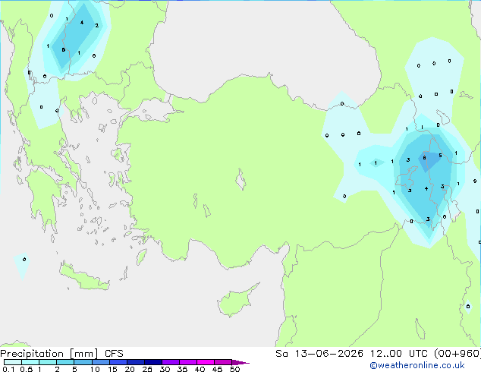Click the legend label '25'

click(147, 369)
